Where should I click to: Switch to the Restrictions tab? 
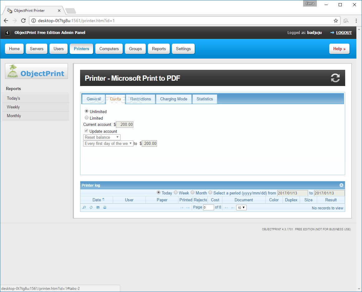point(141,99)
